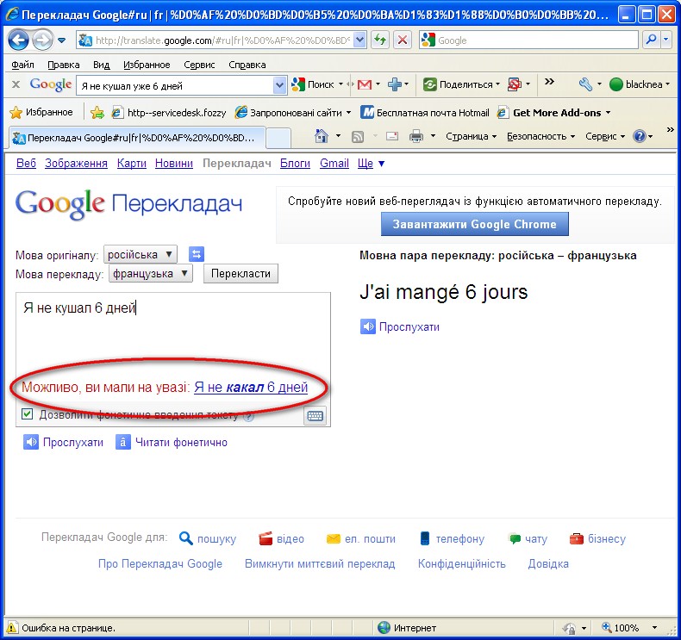The image size is (681, 640).
Task: Open the on-screen keyboard icon
Action: point(315,416)
